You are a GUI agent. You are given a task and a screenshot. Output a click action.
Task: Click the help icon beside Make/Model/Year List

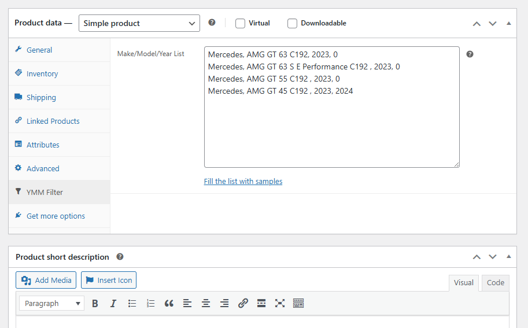tap(470, 54)
